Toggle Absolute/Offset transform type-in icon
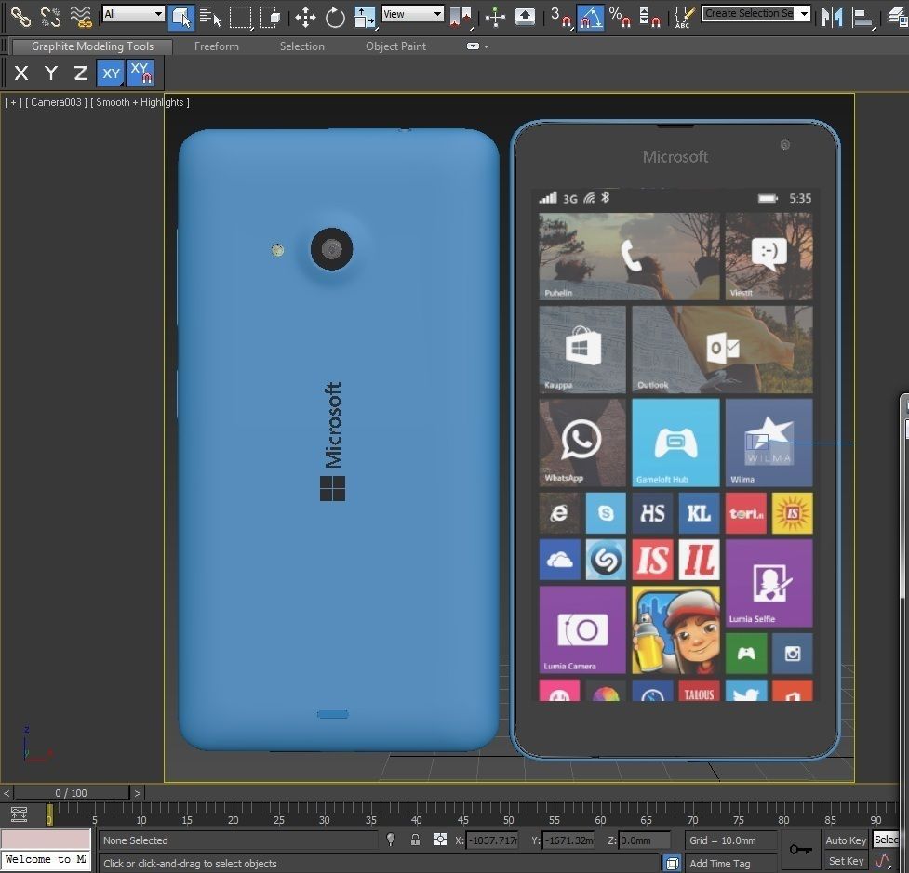 pos(441,840)
